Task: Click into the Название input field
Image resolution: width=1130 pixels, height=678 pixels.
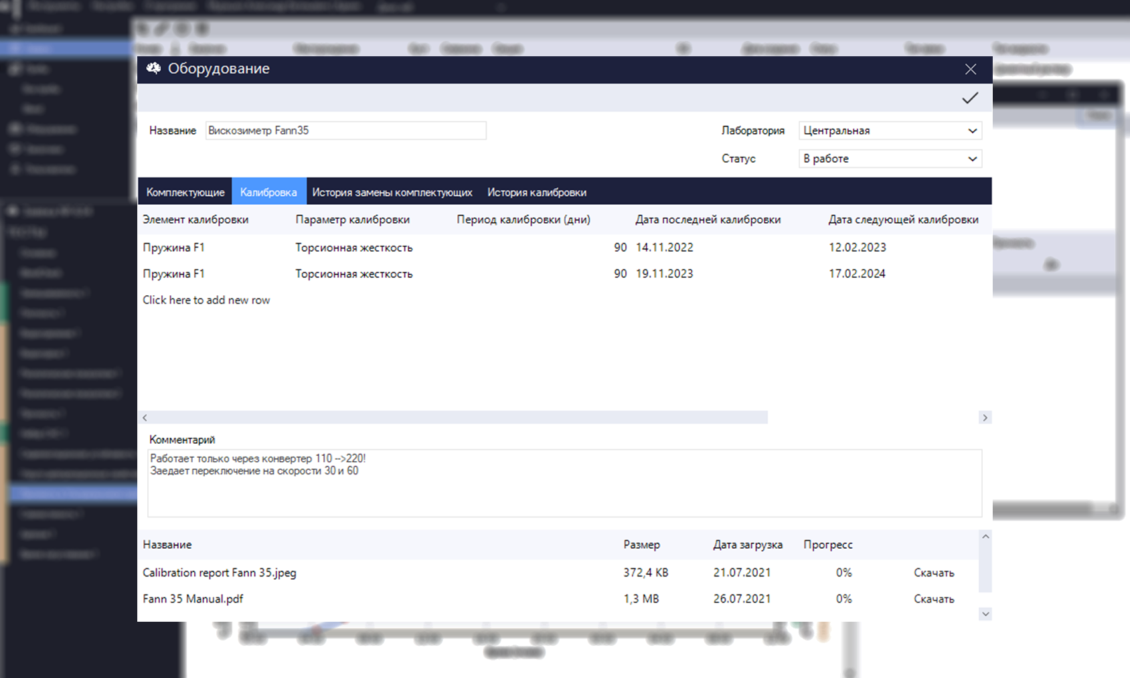Action: point(345,131)
